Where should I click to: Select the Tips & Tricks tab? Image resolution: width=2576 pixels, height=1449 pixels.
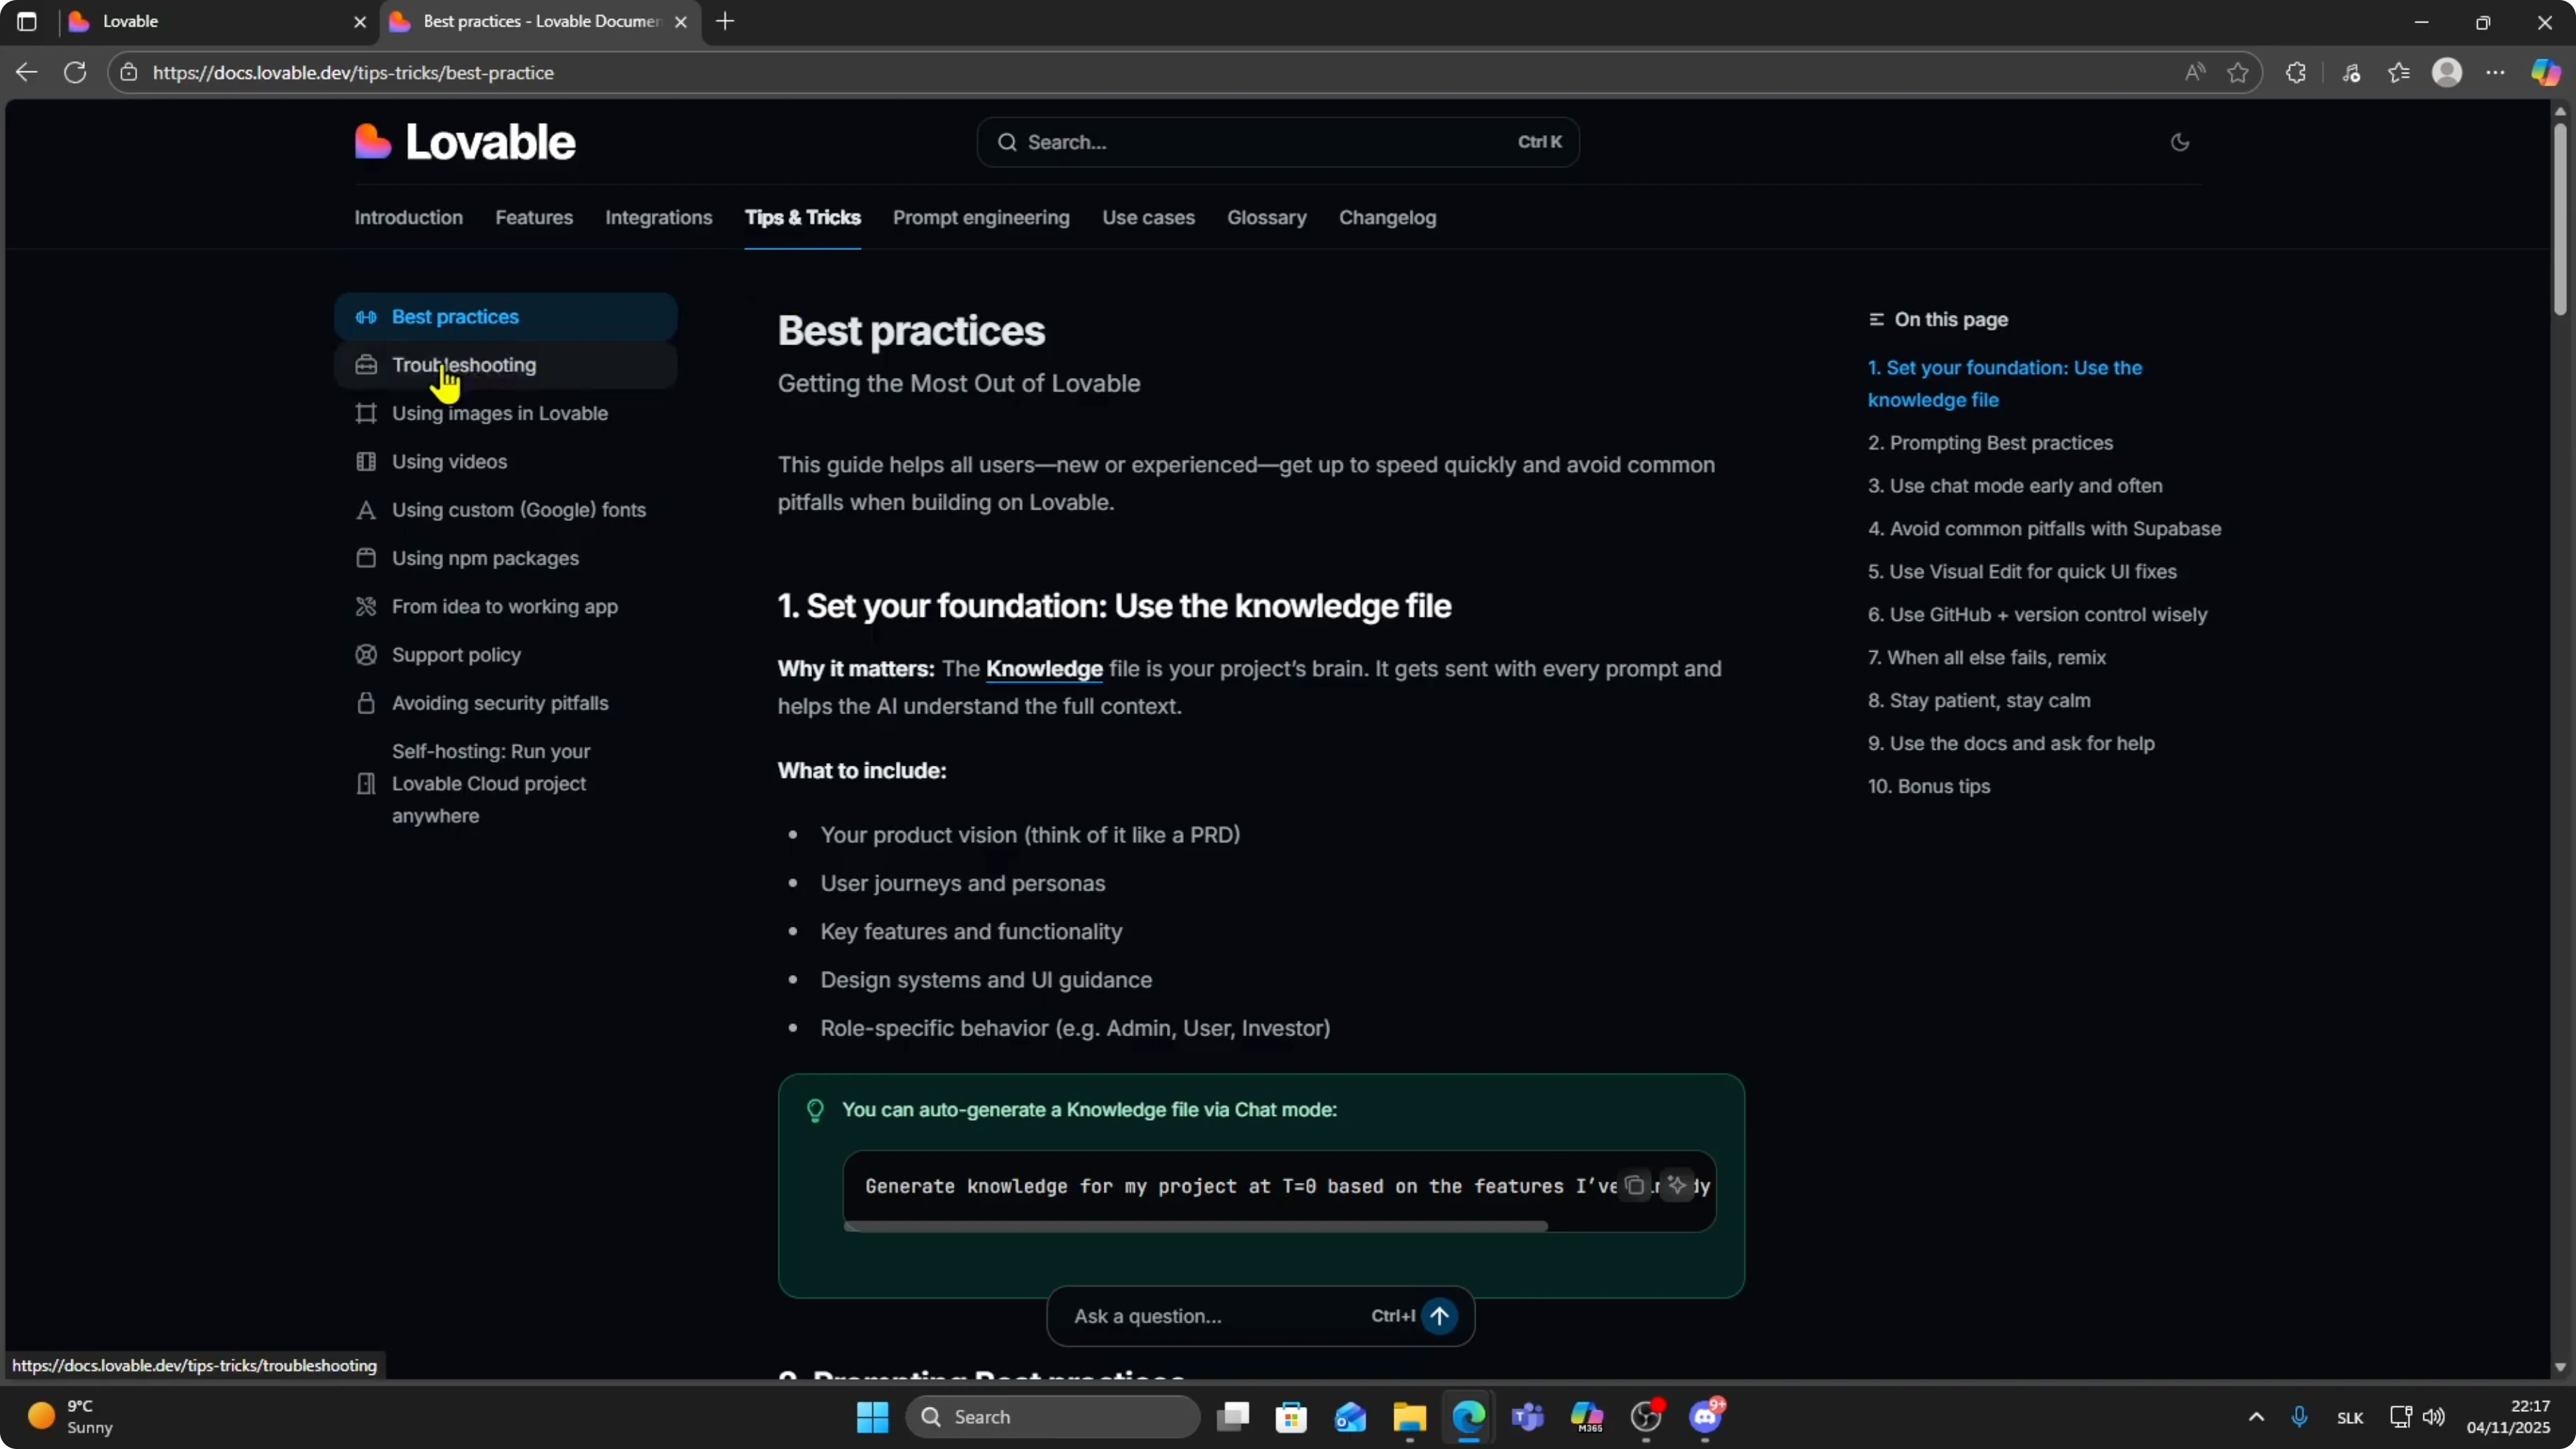802,217
